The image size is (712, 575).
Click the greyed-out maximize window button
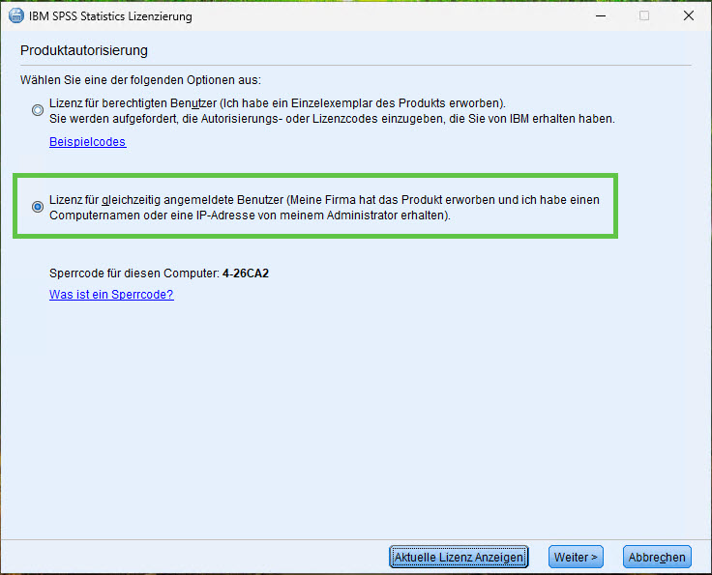point(644,15)
